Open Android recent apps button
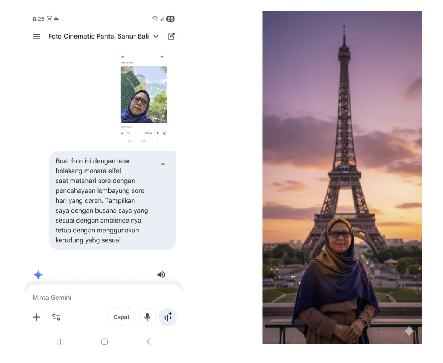The image size is (443, 363). click(x=60, y=342)
